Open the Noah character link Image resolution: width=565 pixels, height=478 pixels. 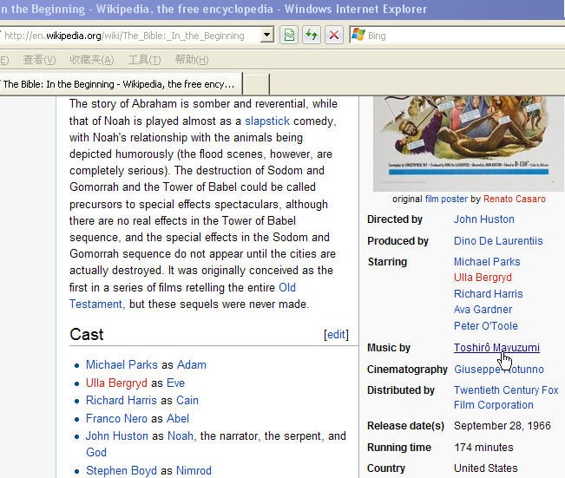[x=181, y=436]
